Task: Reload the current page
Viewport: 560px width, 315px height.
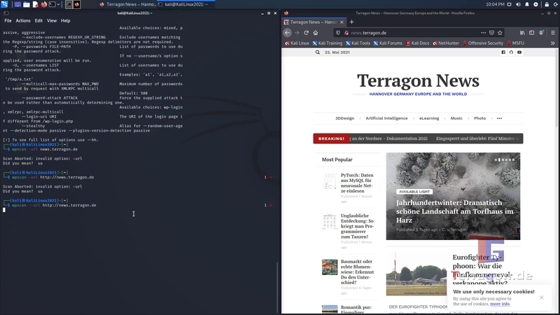Action: coord(306,32)
